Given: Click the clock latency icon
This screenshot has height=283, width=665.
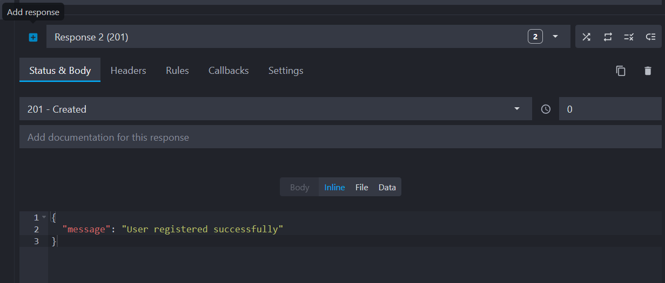Looking at the screenshot, I should click(x=546, y=109).
